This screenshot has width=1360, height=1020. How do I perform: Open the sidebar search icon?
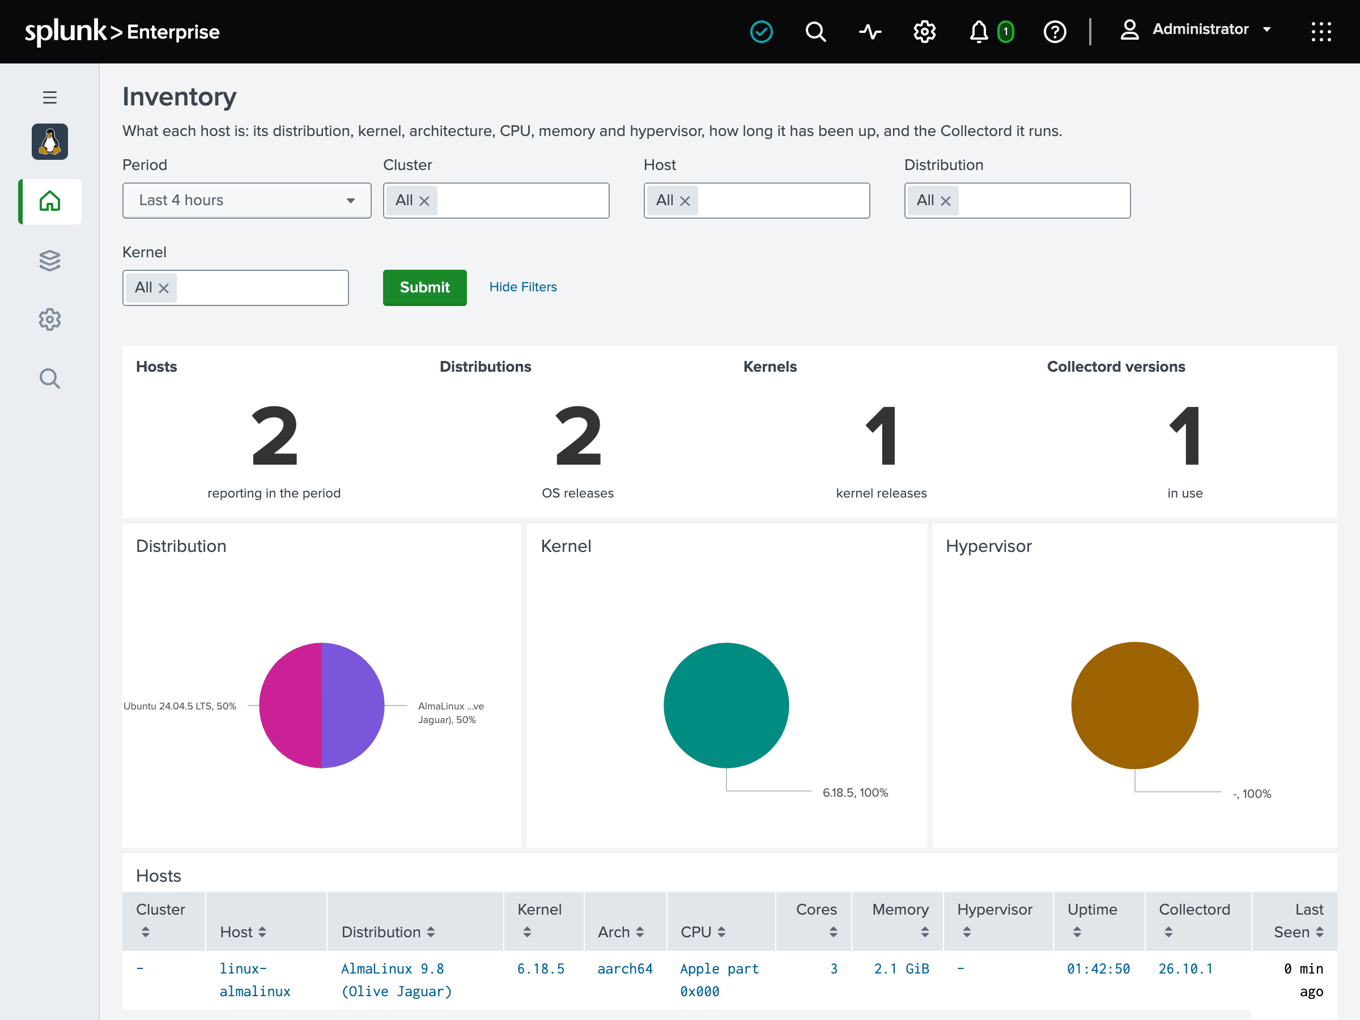50,378
